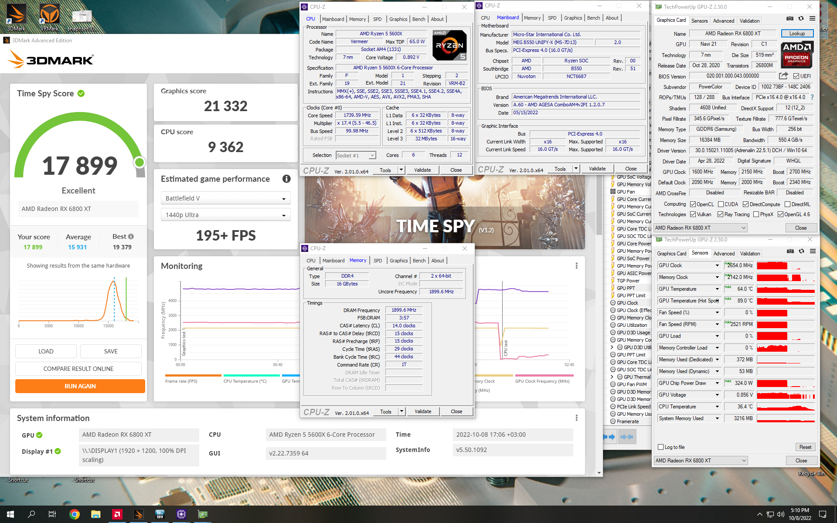Click COMPARE RESULT ONLINE in 3DMark
This screenshot has width=837, height=523.
[x=78, y=369]
